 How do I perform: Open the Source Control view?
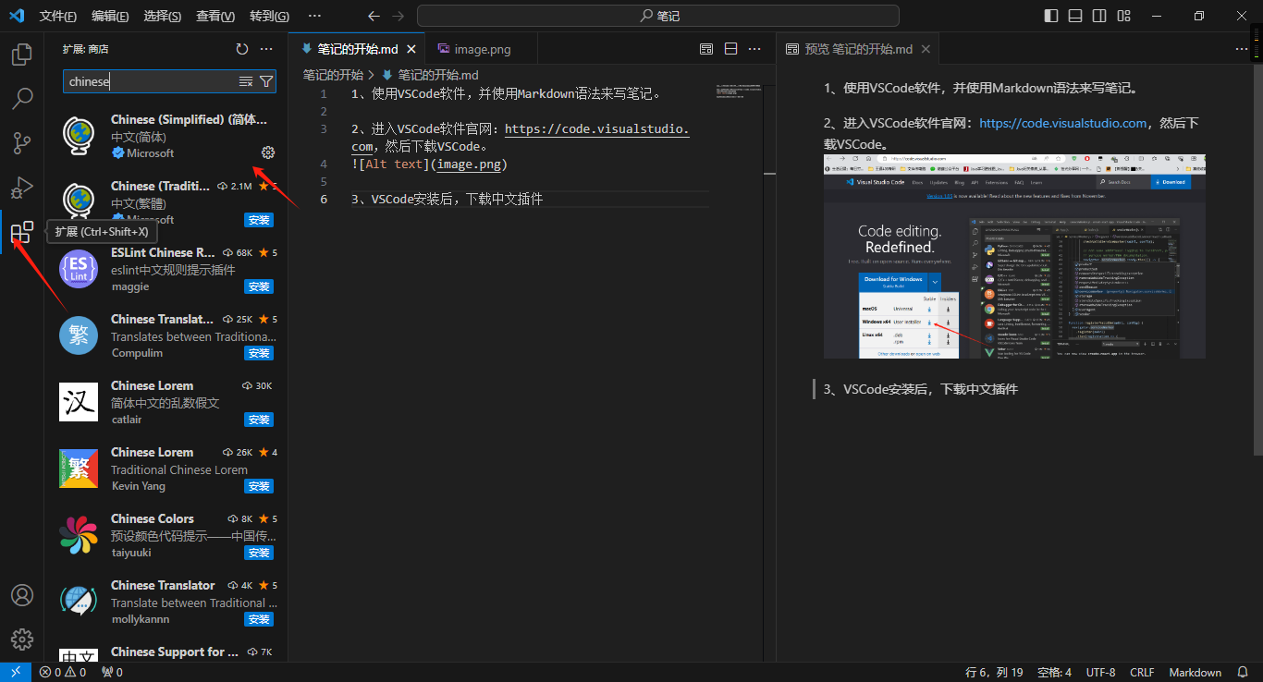[21, 142]
